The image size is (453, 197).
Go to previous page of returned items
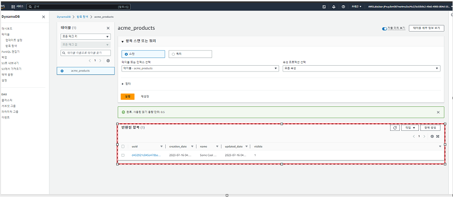point(414,136)
